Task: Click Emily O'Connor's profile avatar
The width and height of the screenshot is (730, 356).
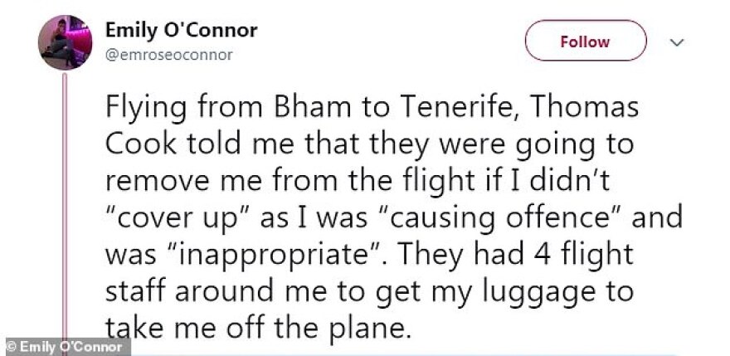Action: click(66, 41)
